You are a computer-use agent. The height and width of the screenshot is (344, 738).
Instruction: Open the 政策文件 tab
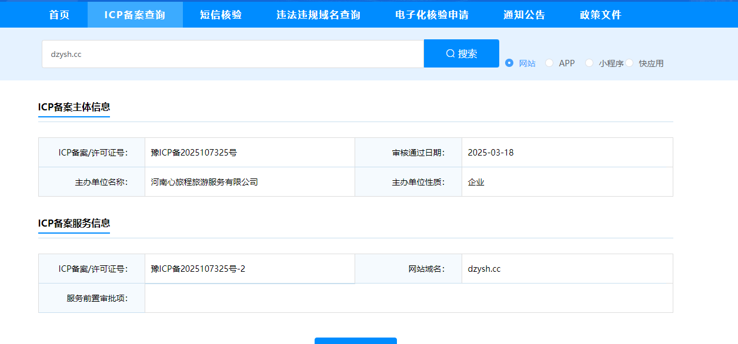click(x=600, y=15)
